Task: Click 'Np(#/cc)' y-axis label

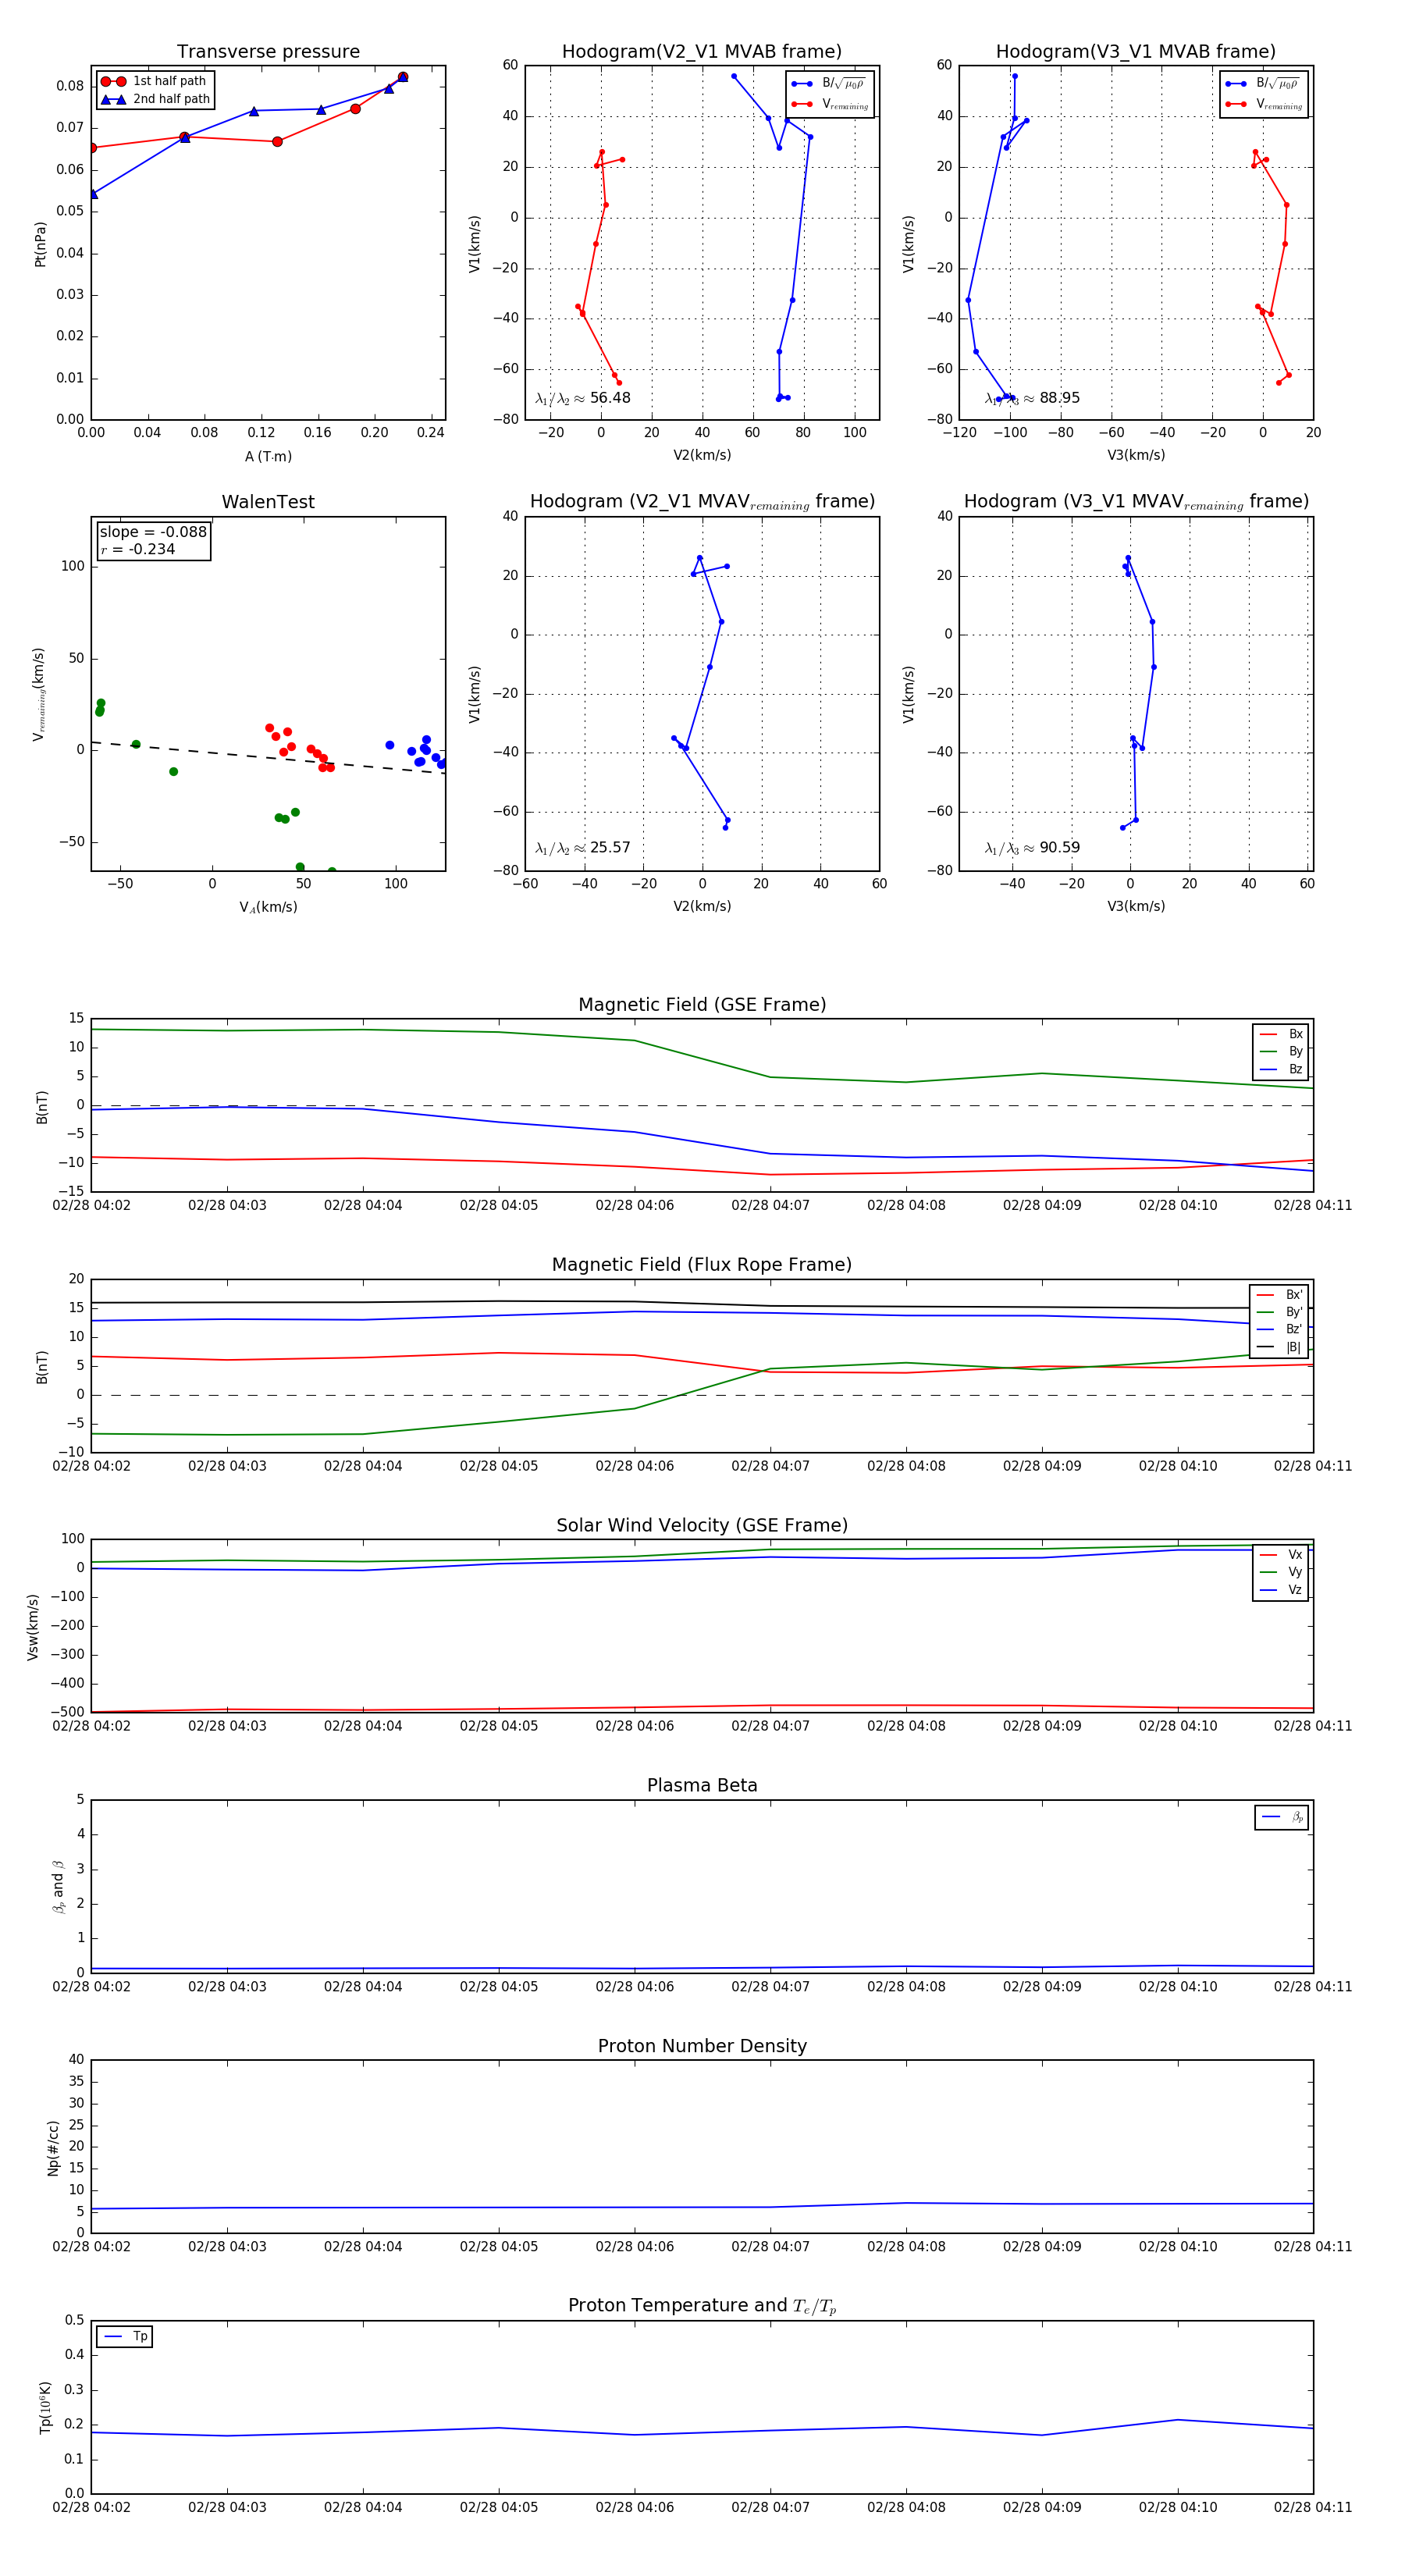Action: 53,2148
